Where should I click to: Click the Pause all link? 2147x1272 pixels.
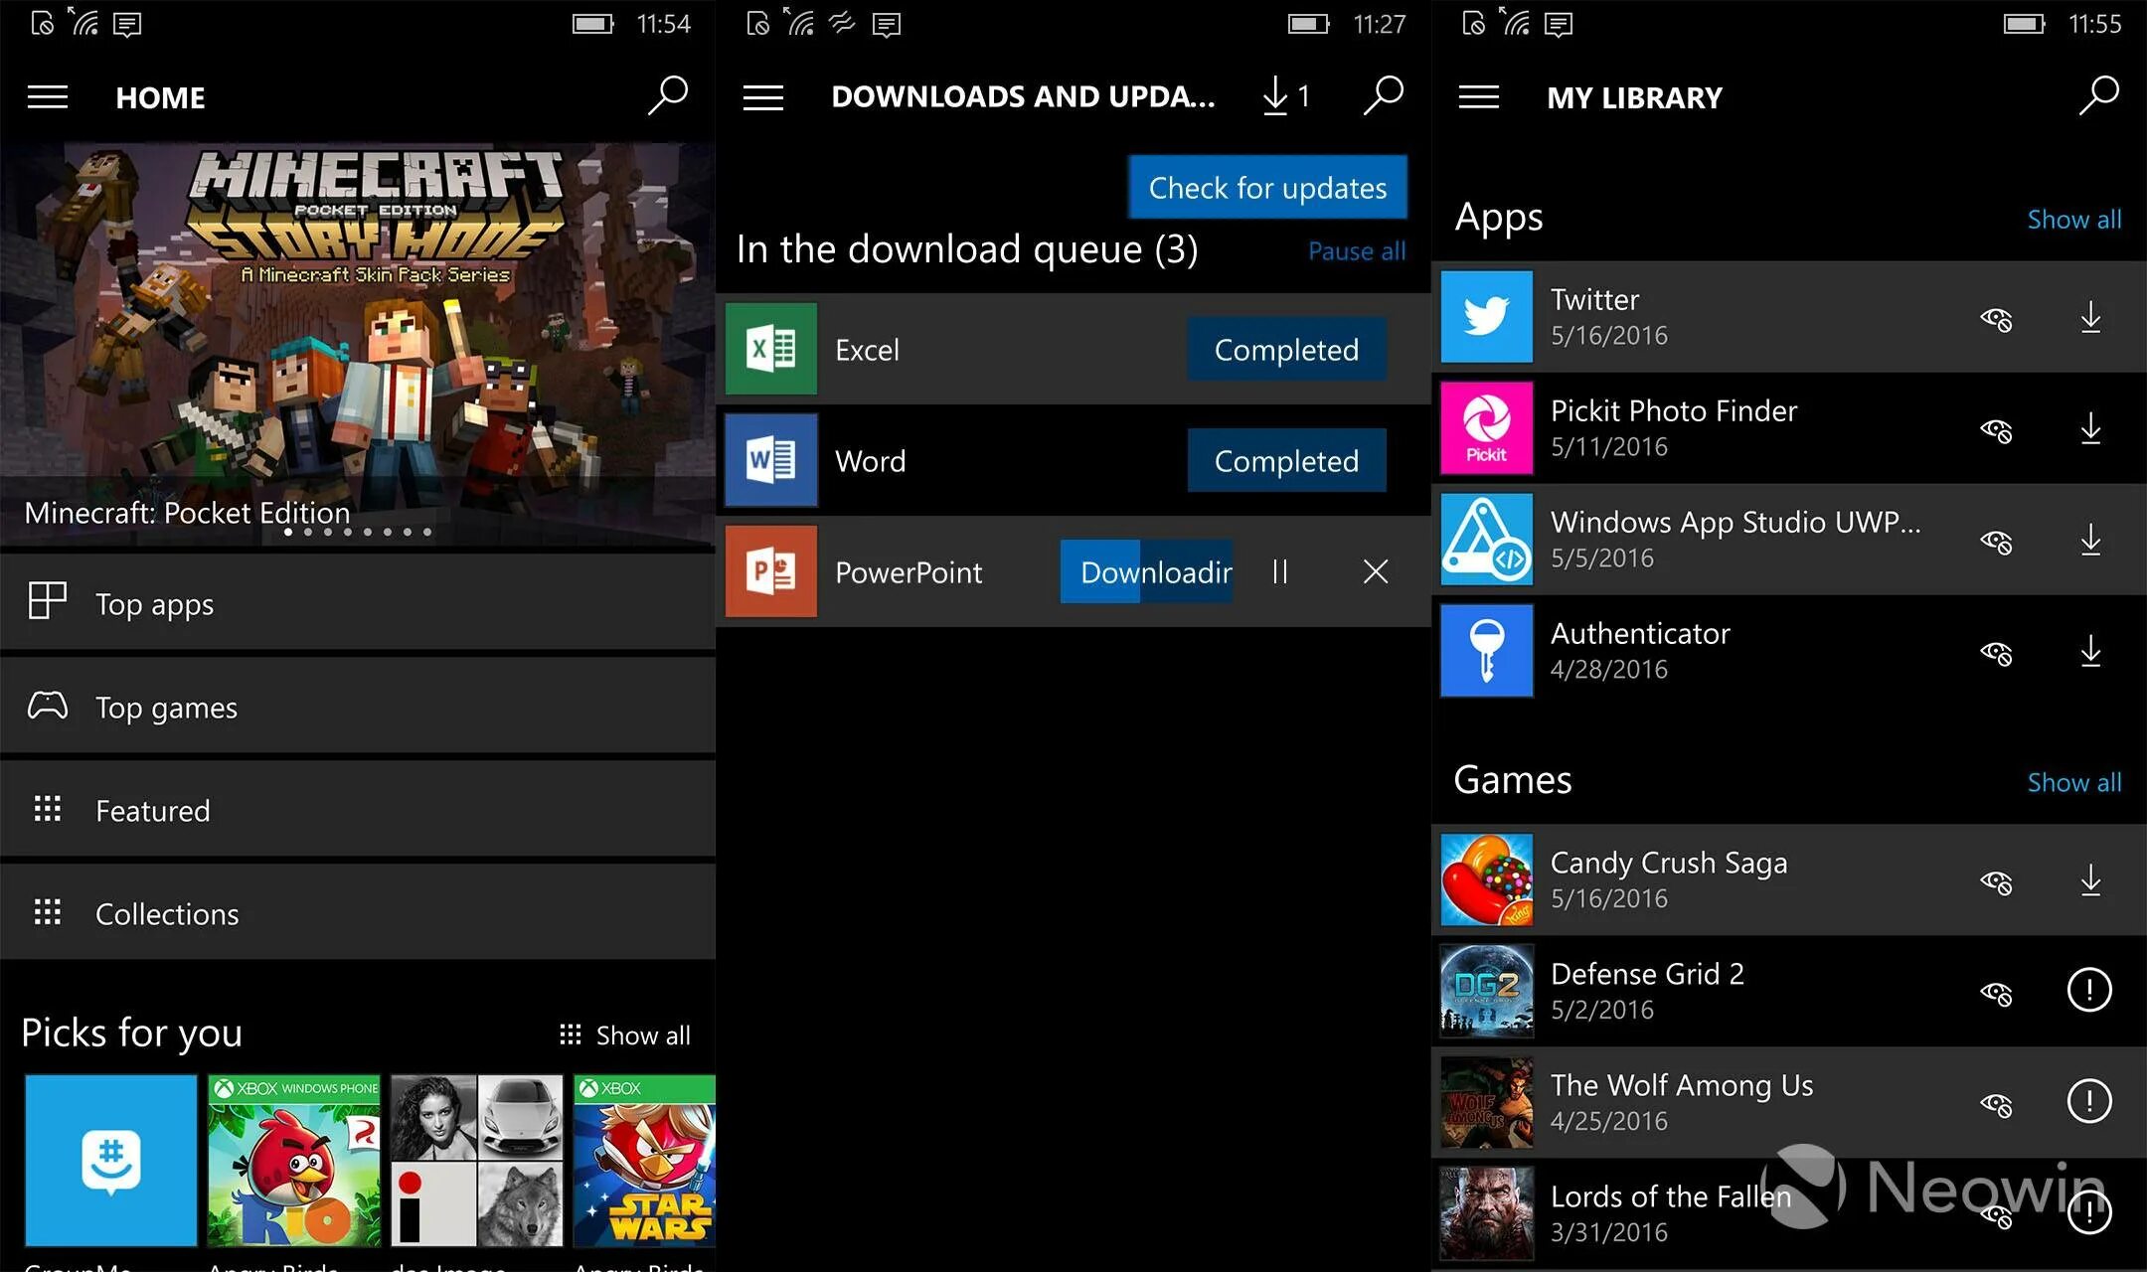point(1356,250)
